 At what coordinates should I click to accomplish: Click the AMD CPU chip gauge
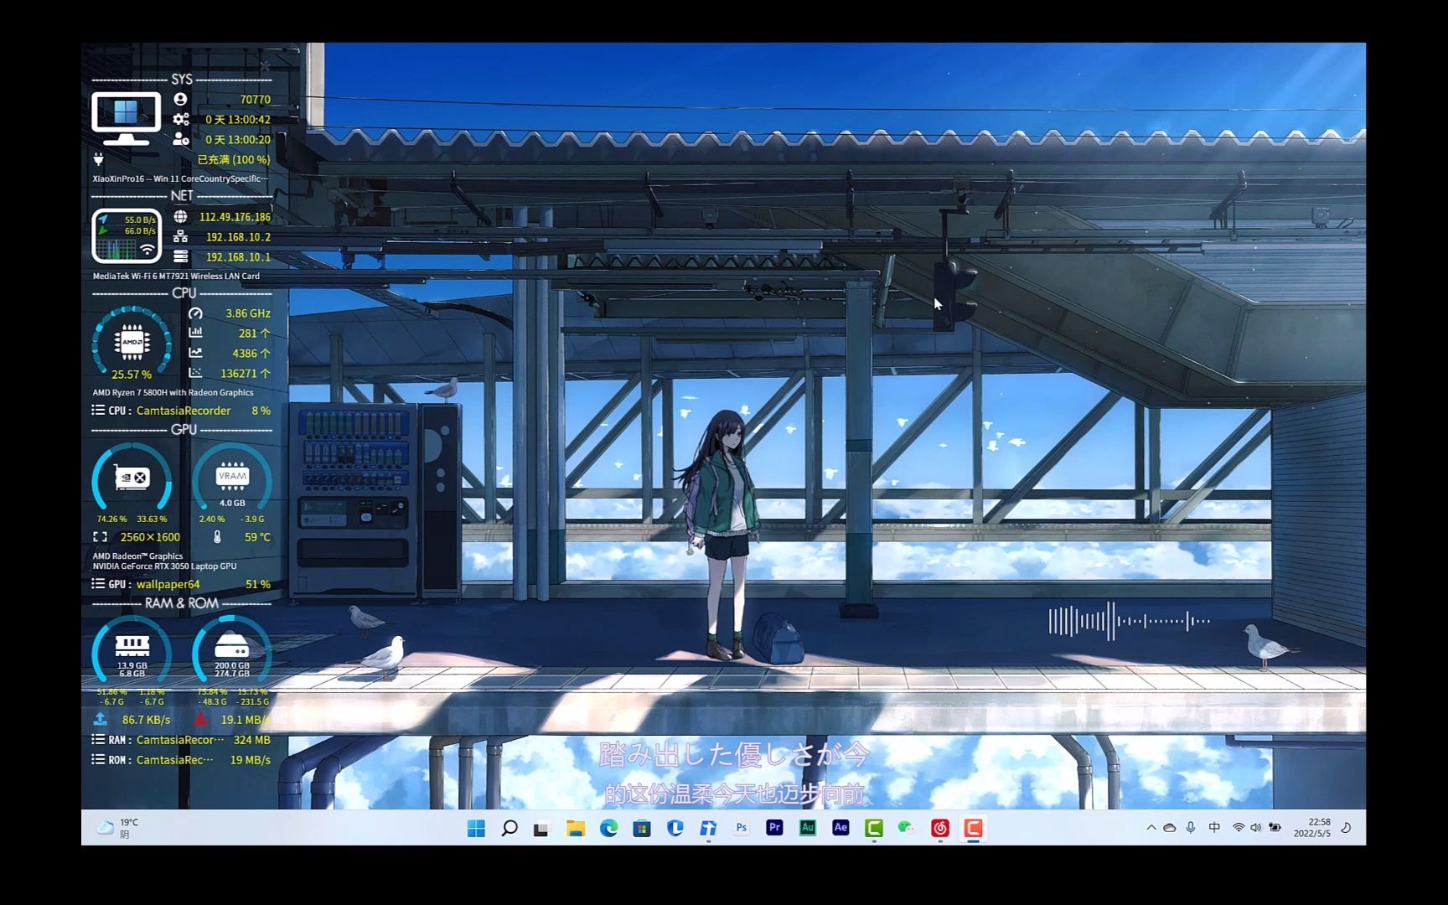click(x=132, y=342)
